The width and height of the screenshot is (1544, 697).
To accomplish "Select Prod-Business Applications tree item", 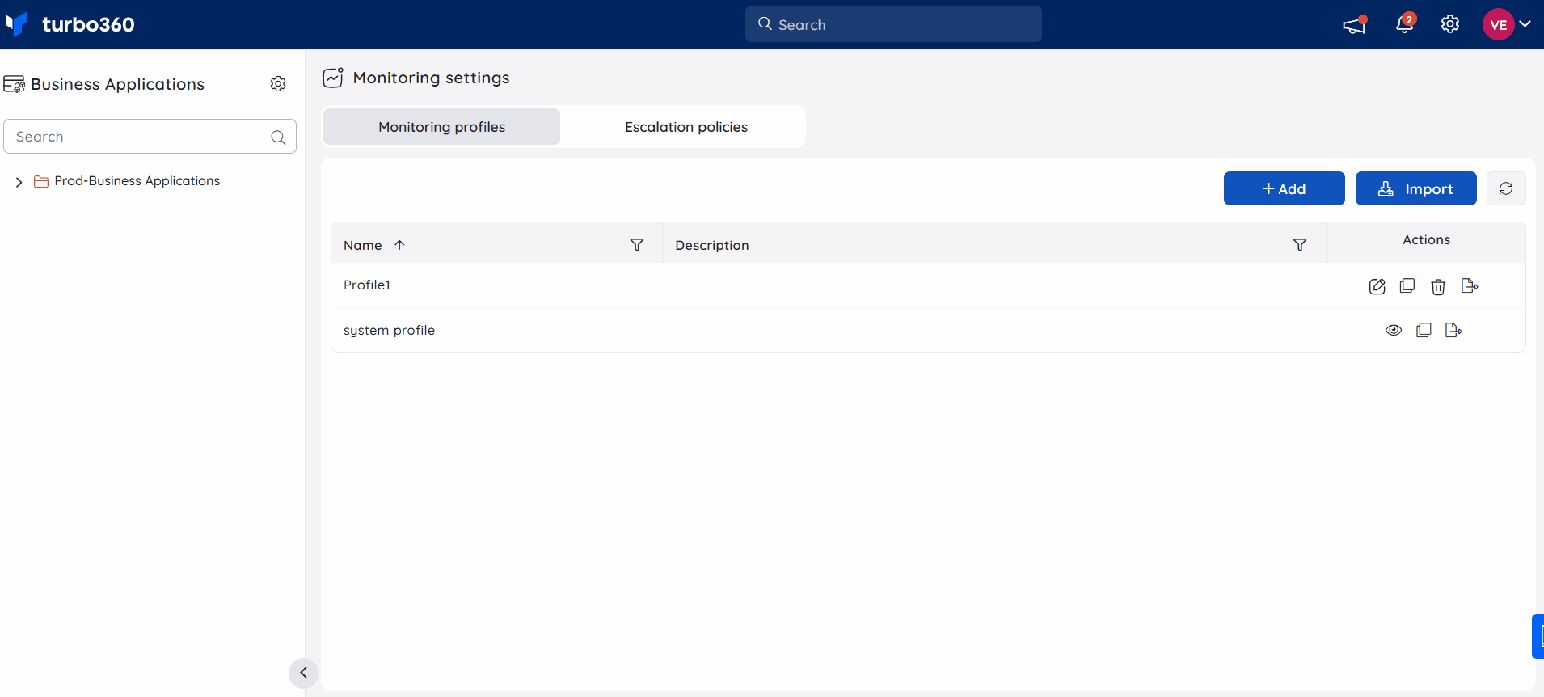I will point(137,181).
